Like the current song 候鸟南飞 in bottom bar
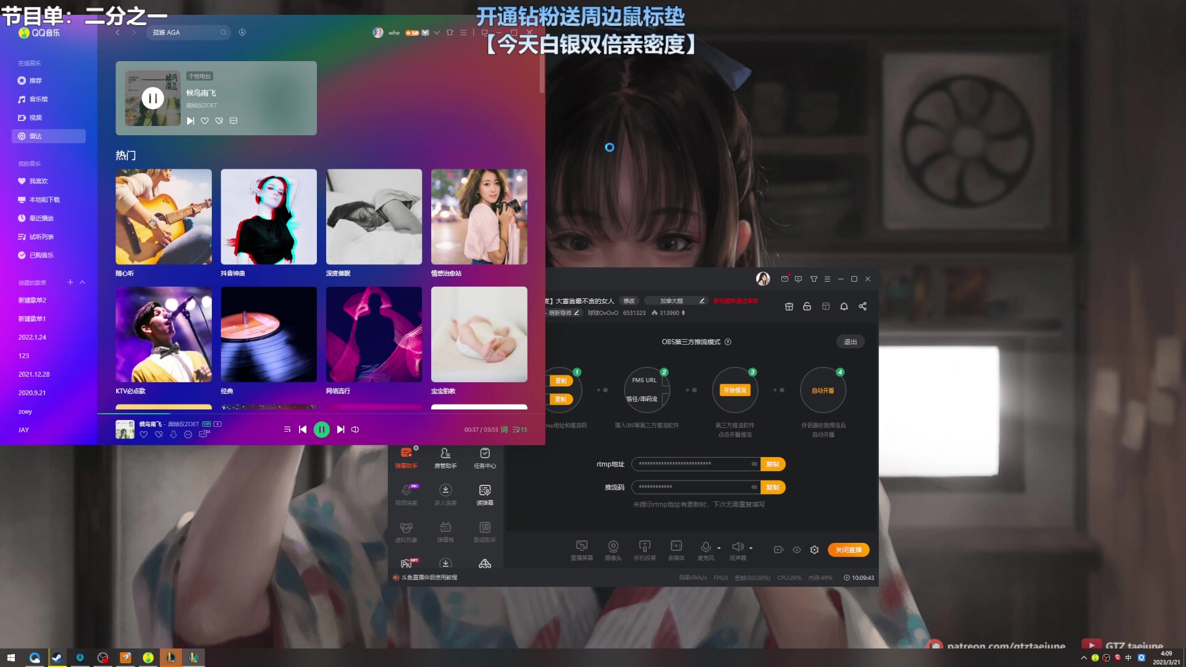1186x667 pixels. pyautogui.click(x=143, y=435)
